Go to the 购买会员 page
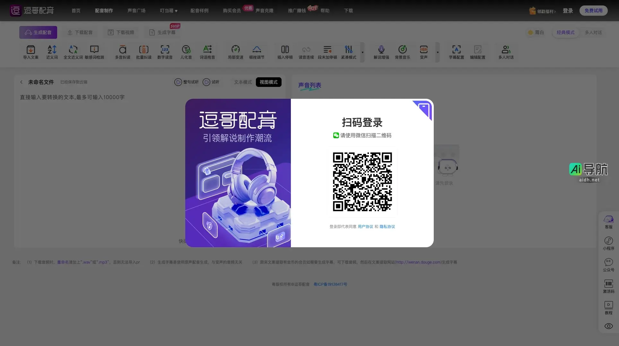The height and width of the screenshot is (346, 619). point(232,11)
